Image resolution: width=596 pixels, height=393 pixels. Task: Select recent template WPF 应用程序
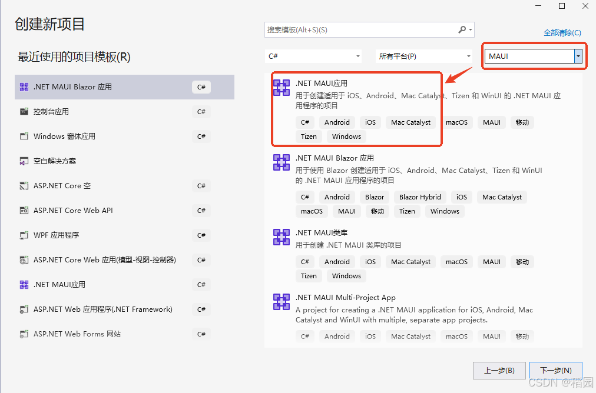pyautogui.click(x=124, y=235)
